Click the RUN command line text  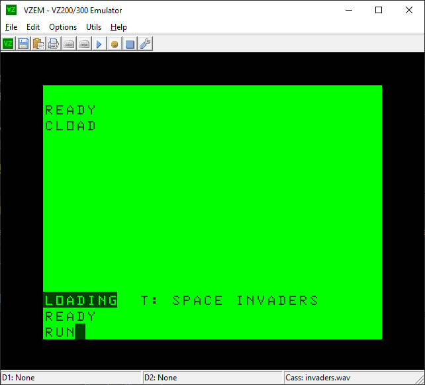(60, 332)
